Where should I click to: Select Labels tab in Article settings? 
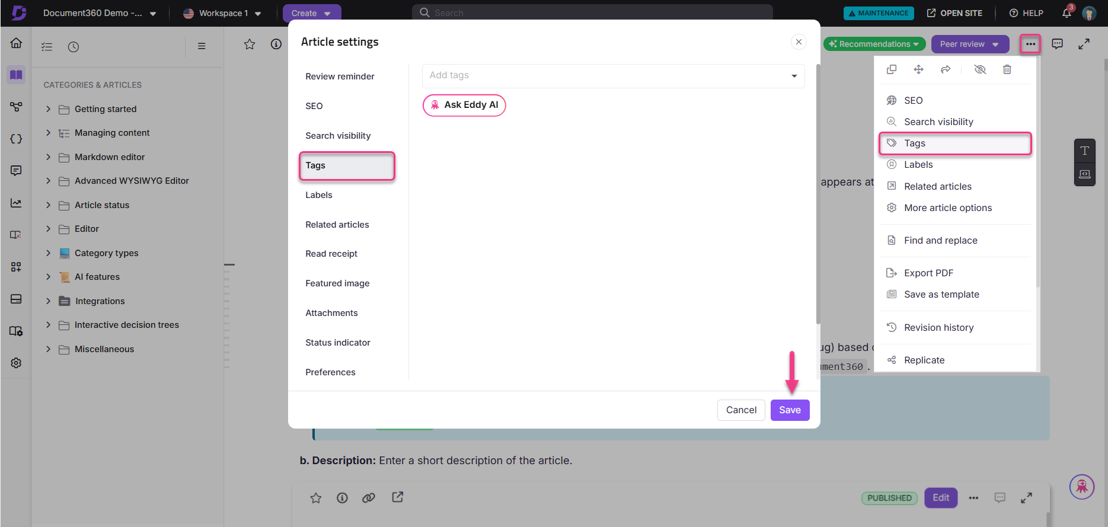[x=319, y=195]
